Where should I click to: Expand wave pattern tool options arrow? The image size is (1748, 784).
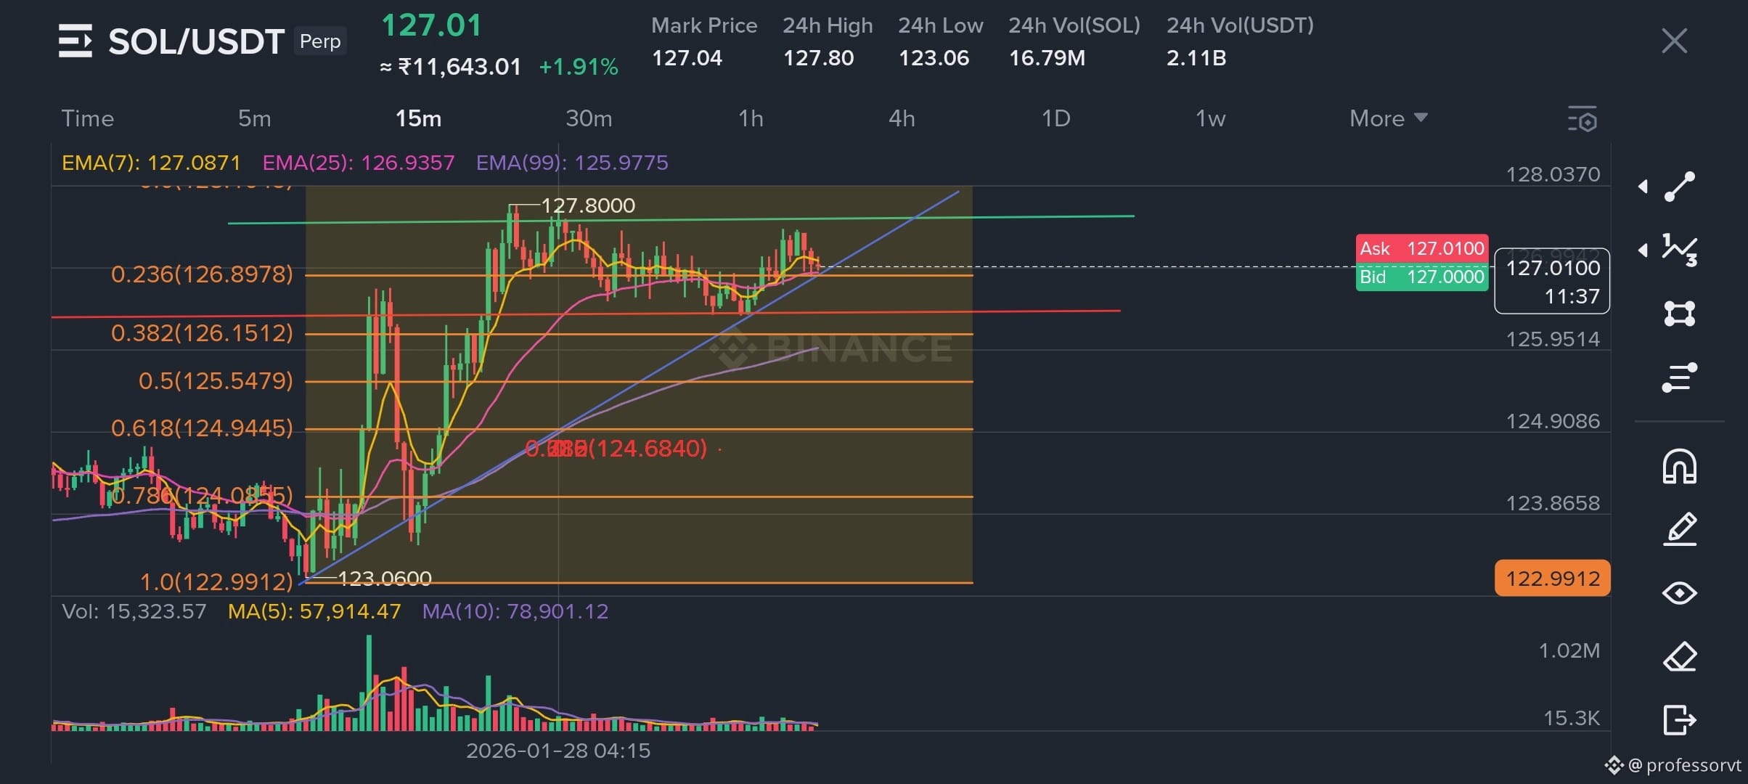click(x=1643, y=250)
